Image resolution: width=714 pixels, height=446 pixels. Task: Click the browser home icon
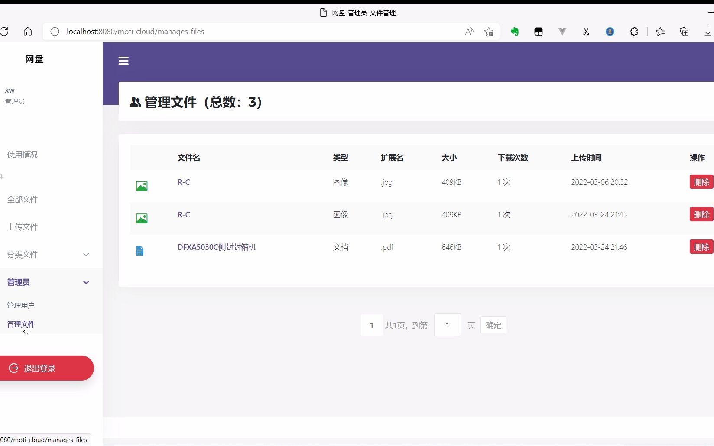tap(28, 32)
